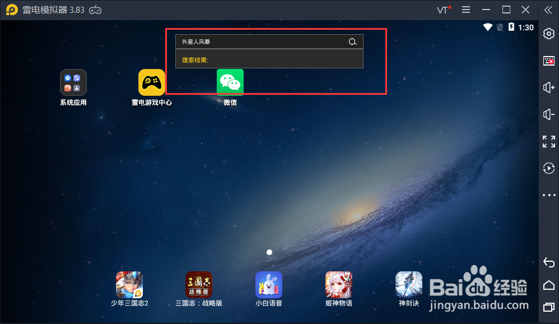Launch 雷电游戏中心 app
The width and height of the screenshot is (559, 324).
coord(152,82)
